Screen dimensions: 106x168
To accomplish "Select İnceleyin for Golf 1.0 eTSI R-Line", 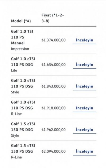I will pyautogui.click(x=85, y=108).
